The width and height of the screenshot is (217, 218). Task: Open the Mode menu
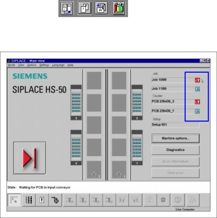pyautogui.click(x=11, y=65)
